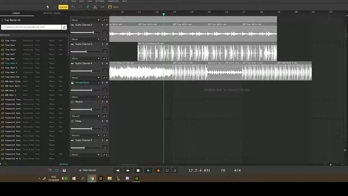Image resolution: width=348 pixels, height=196 pixels.
Task: Open library filter options beside search
Action: [64, 27]
